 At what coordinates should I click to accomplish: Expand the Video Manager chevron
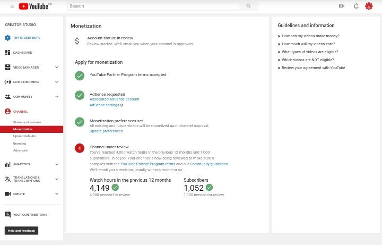tap(57, 67)
